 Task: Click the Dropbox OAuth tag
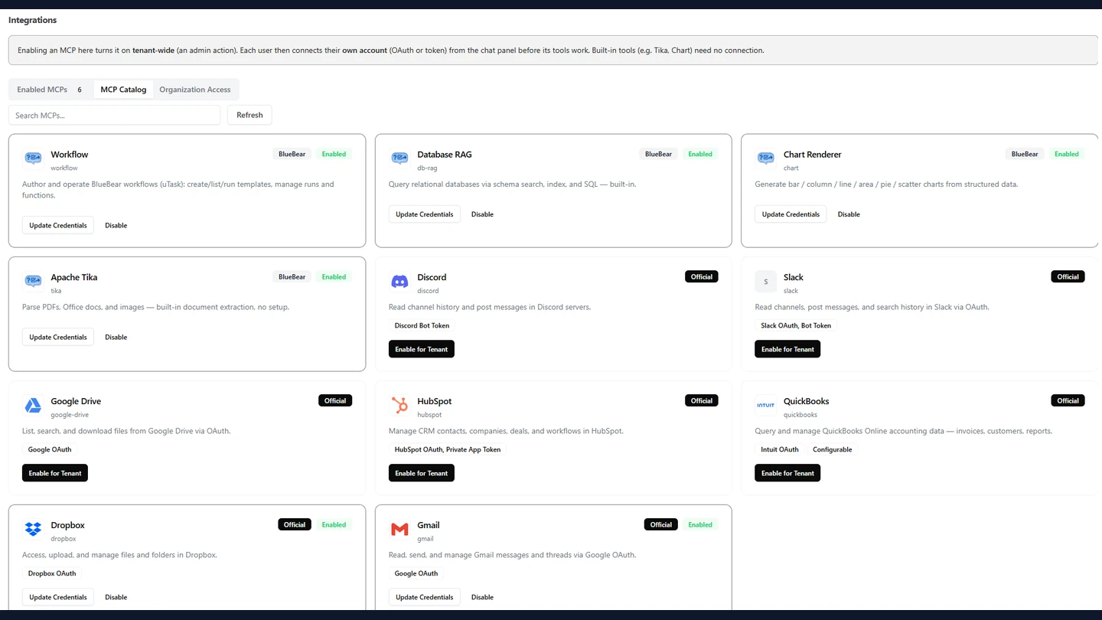click(x=52, y=573)
